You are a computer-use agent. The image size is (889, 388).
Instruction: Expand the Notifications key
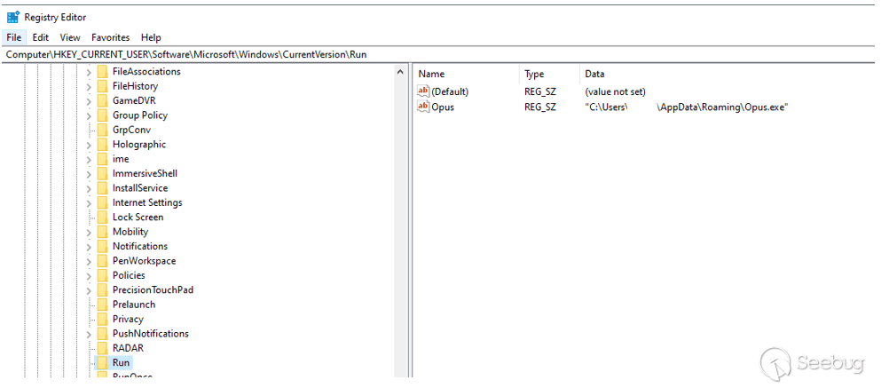click(x=89, y=247)
